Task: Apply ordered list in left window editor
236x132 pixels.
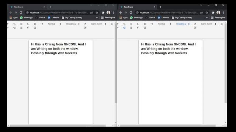Action: tap(21, 24)
